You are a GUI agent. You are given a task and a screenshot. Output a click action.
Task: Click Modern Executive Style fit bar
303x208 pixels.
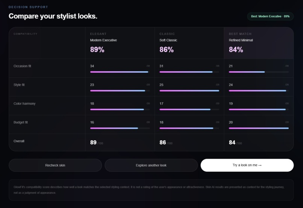pyautogui.click(x=120, y=91)
